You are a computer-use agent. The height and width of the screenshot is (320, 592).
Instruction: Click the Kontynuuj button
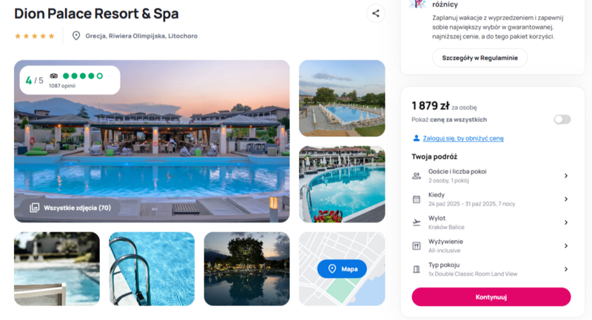(x=491, y=297)
